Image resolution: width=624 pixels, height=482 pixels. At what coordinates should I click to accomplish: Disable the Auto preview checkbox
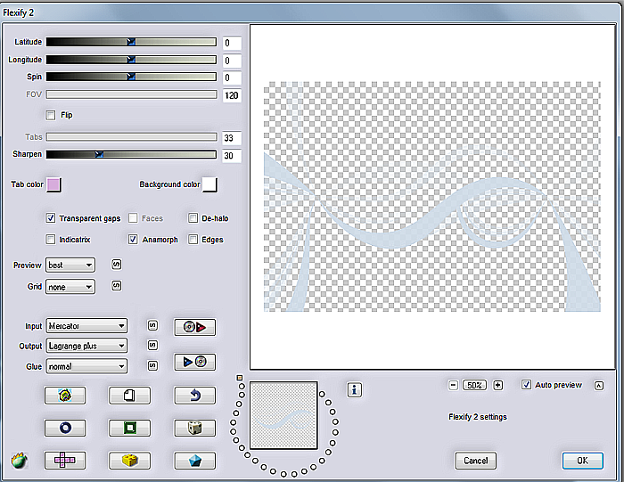[527, 385]
